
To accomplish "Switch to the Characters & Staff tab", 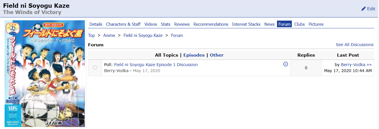I will click(123, 24).
